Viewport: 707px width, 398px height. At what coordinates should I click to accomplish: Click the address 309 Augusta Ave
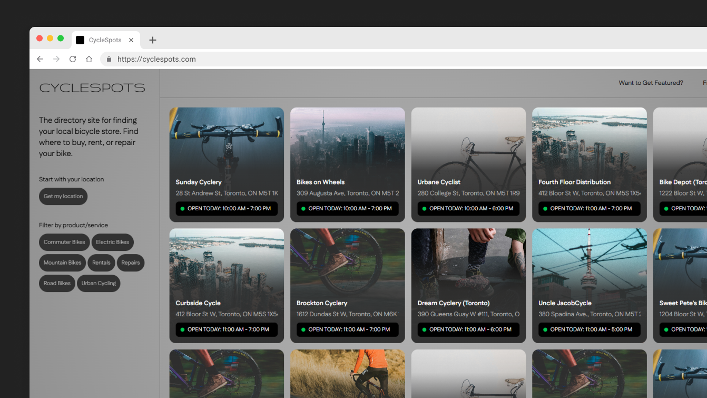[348, 193]
